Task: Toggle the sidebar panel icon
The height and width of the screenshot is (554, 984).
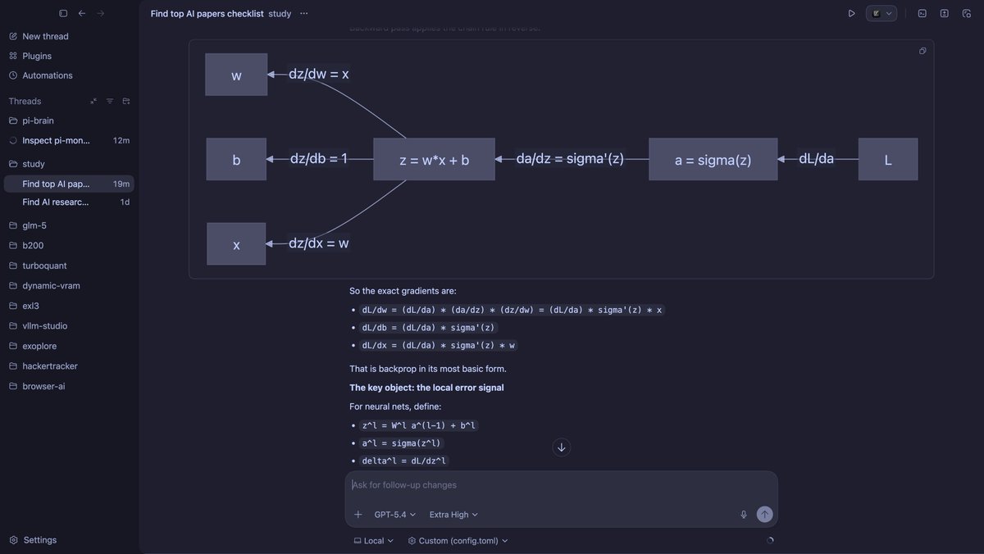Action: point(63,13)
